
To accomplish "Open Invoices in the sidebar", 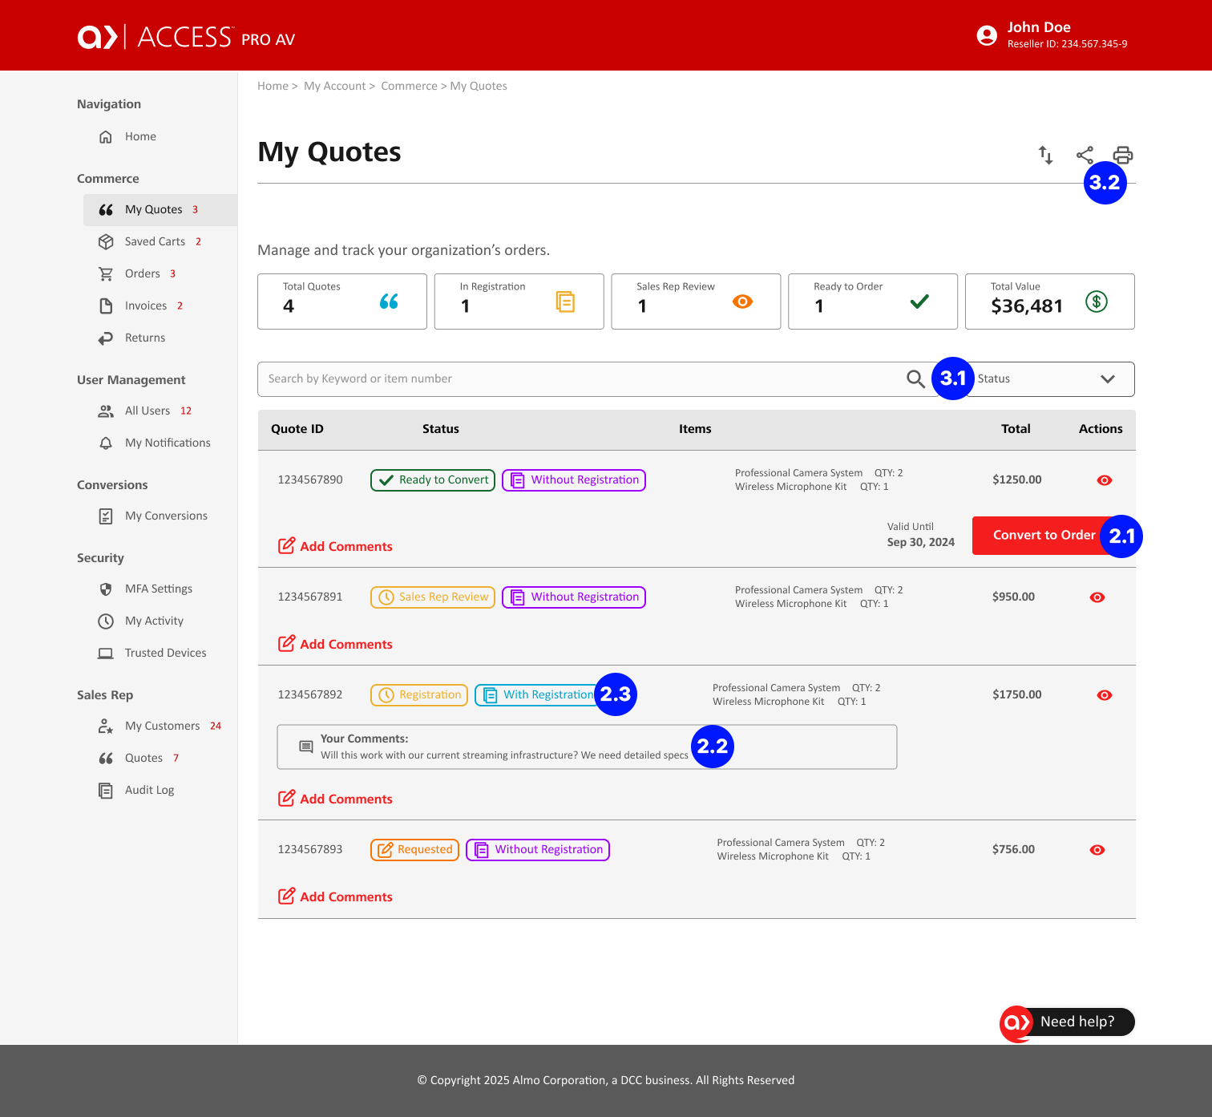I will click(146, 306).
